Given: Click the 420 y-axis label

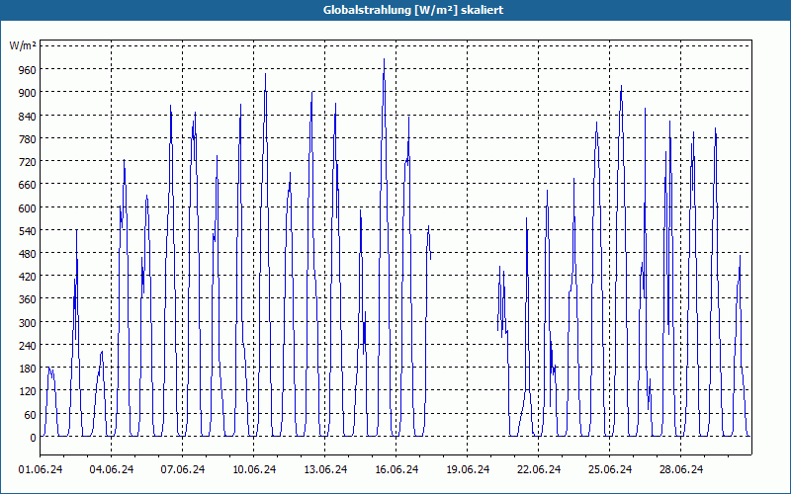Looking at the screenshot, I should point(28,277).
